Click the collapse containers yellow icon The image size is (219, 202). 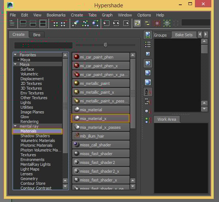pos(147,23)
